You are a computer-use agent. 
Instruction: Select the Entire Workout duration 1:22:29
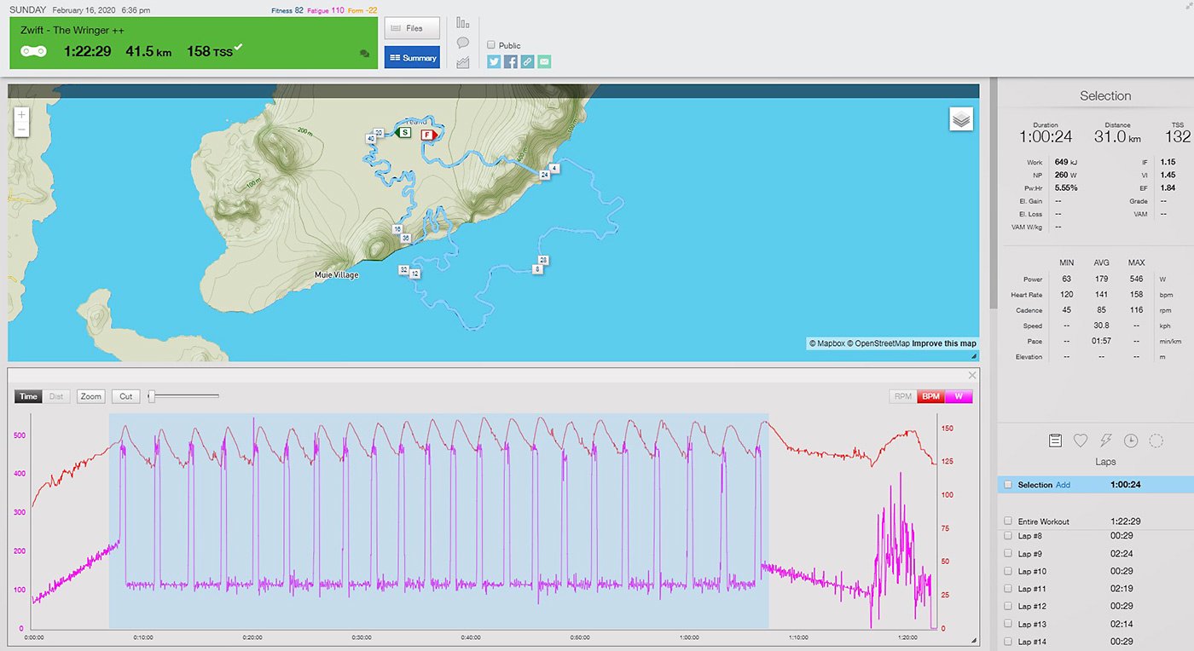[1126, 521]
